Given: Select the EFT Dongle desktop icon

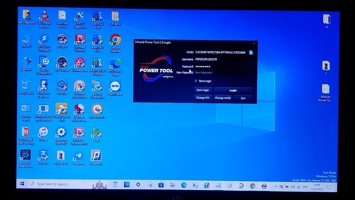Looking at the screenshot, I should pos(62,64).
